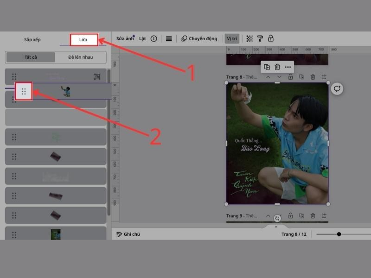Image resolution: width=371 pixels, height=278 pixels.
Task: Open the transparency settings icon in toolbar
Action: pos(251,38)
